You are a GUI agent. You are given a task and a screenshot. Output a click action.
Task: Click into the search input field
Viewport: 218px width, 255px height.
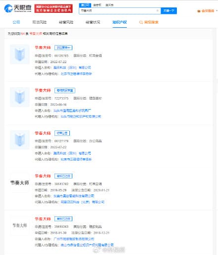coord(118,11)
